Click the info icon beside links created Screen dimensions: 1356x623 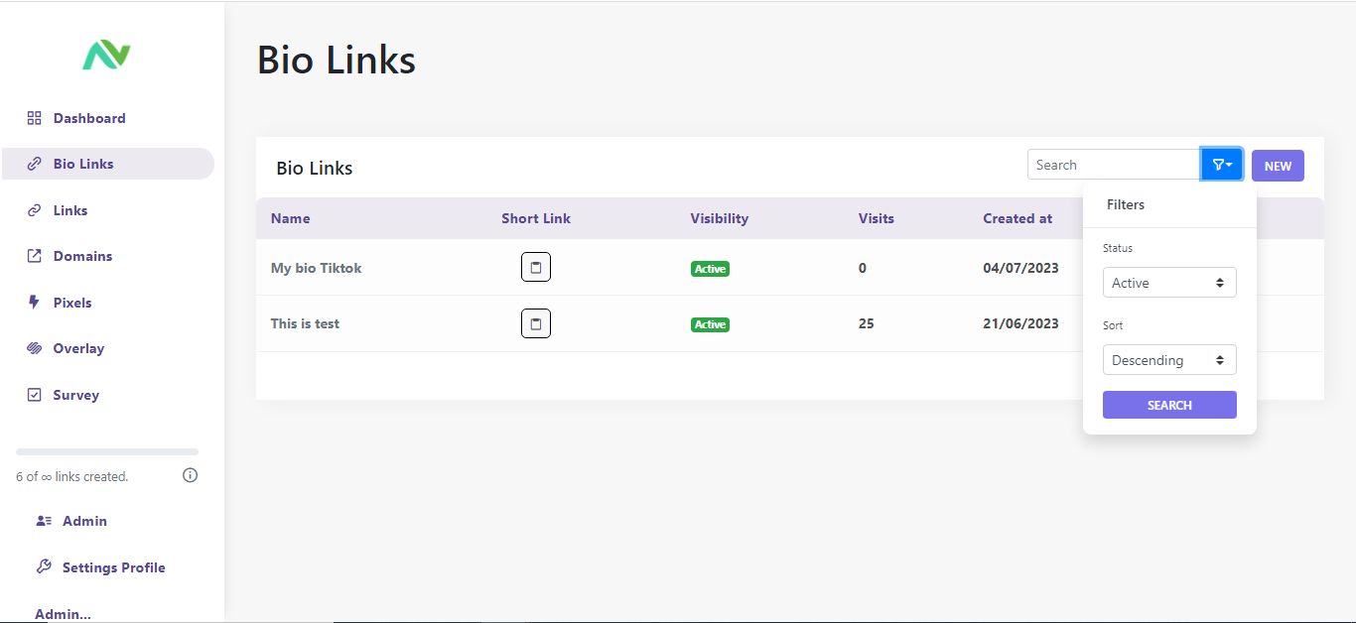[191, 475]
